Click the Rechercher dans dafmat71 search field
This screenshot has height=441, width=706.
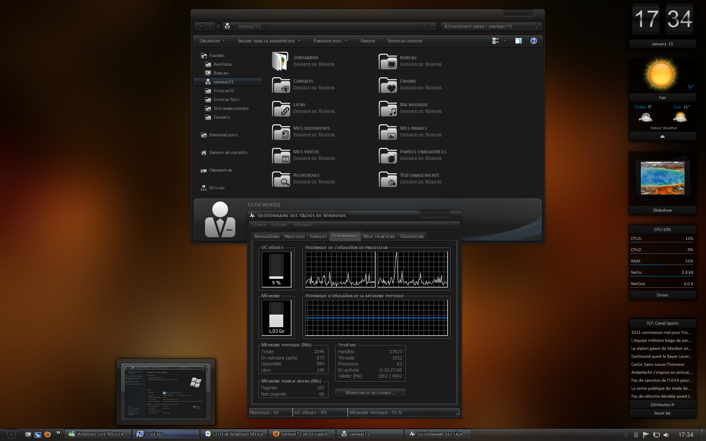[491, 26]
